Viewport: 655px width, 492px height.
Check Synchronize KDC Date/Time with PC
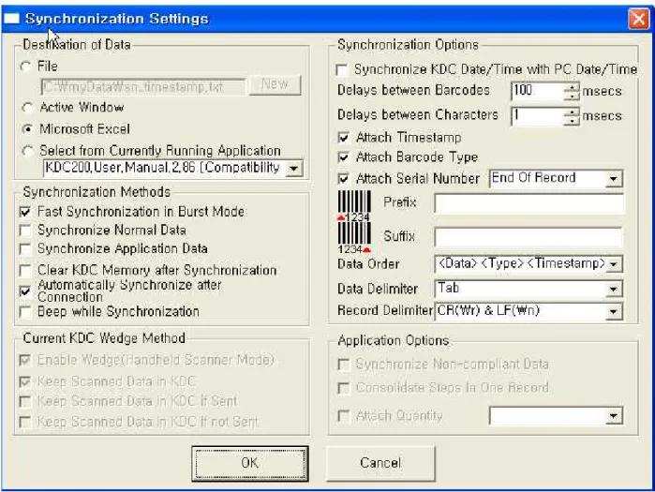pos(342,69)
